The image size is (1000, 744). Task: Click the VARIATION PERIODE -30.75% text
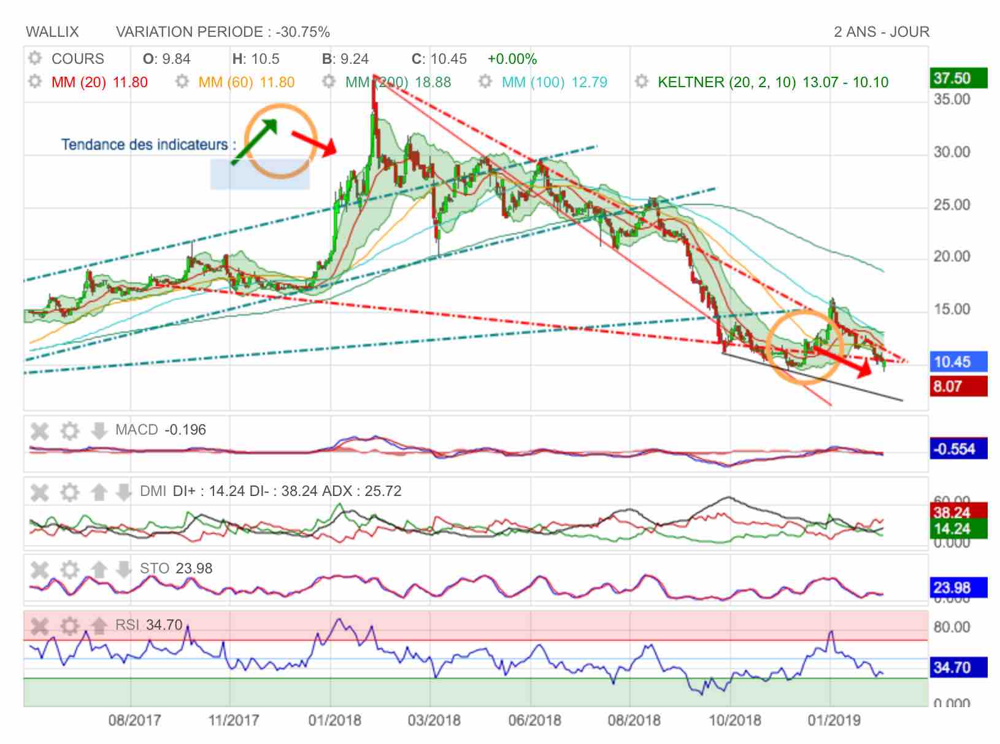pos(223,32)
